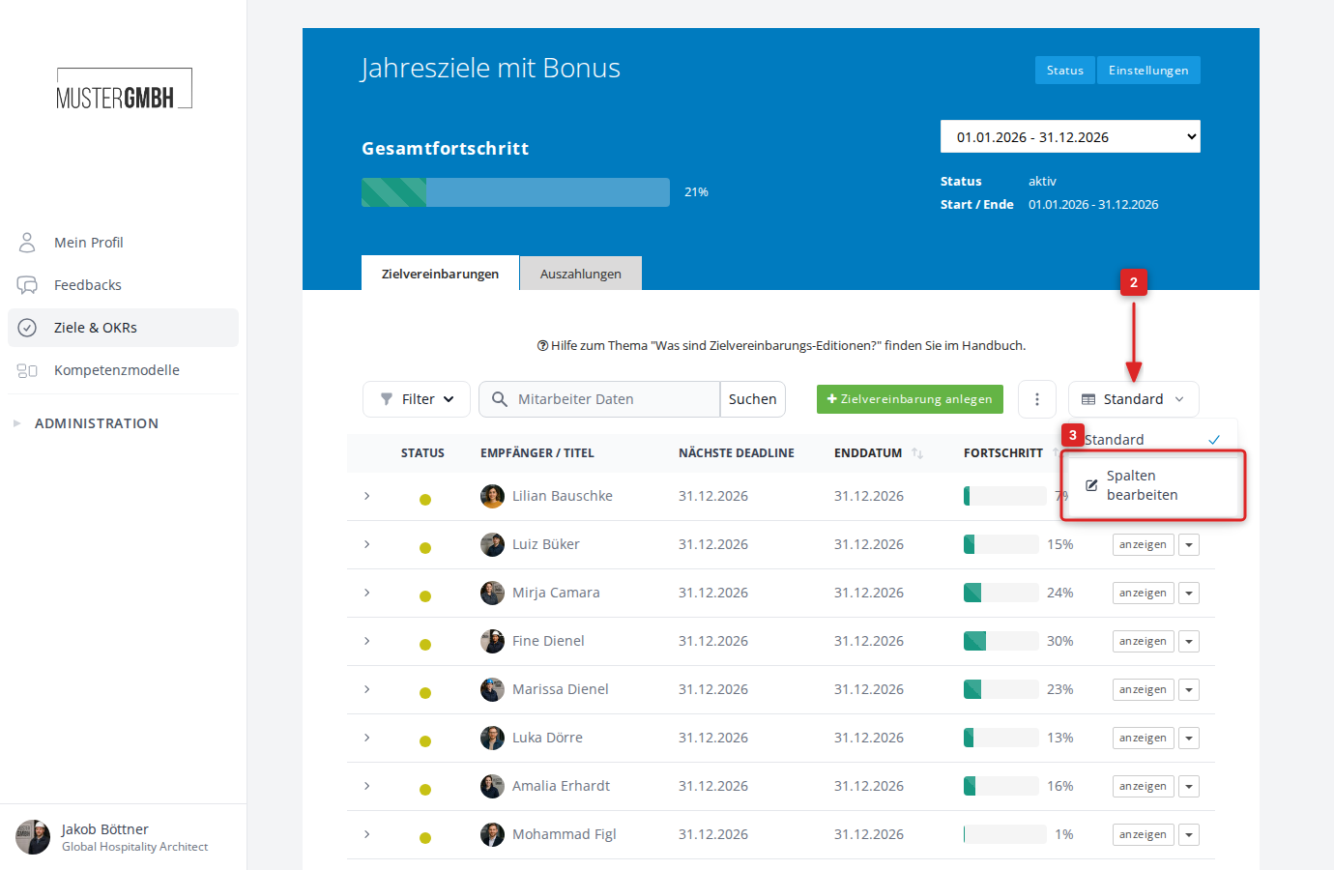Open the Filter dropdown
This screenshot has height=870, width=1334.
[417, 399]
